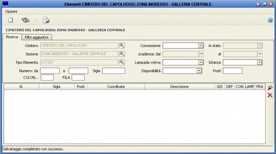Click the Cimitero text field
Viewport: 276px width, 154px height.
pyautogui.click(x=79, y=46)
